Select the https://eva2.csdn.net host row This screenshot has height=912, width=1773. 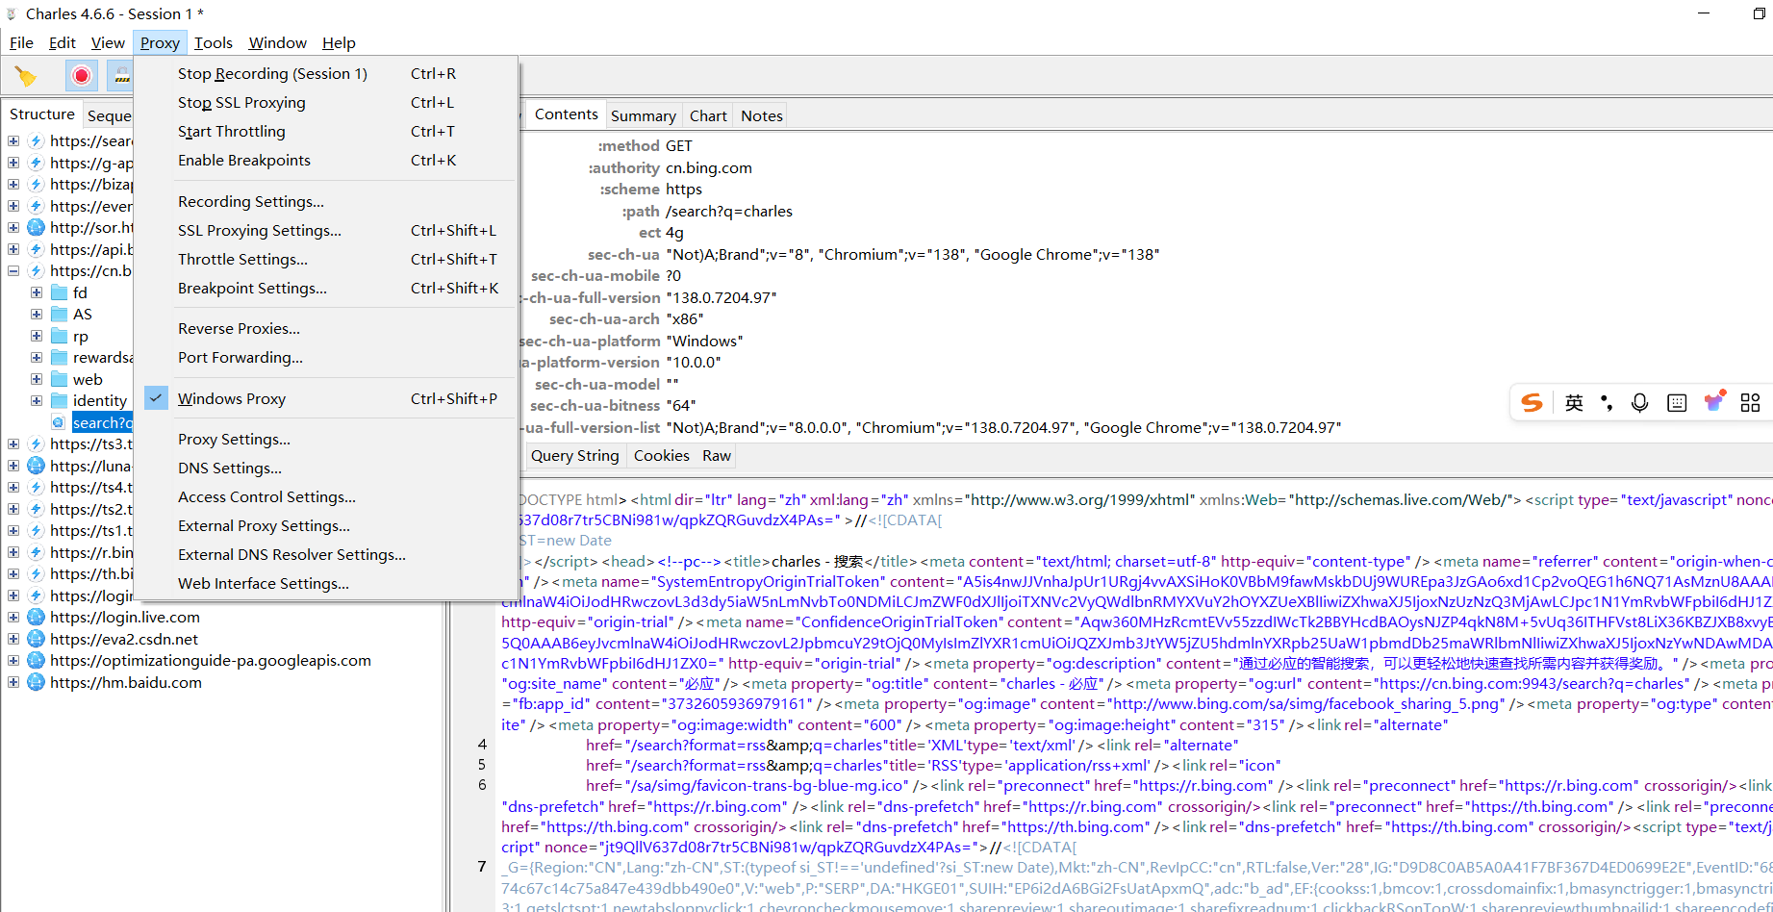click(x=124, y=639)
